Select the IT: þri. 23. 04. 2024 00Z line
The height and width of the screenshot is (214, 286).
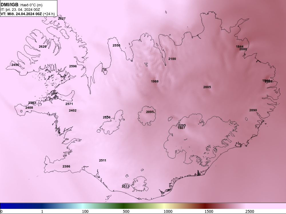(20, 10)
